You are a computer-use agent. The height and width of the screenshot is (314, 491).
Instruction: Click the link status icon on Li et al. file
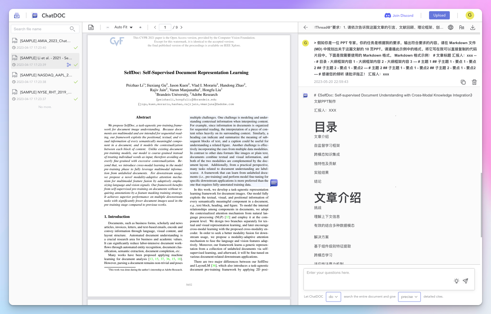click(x=69, y=65)
